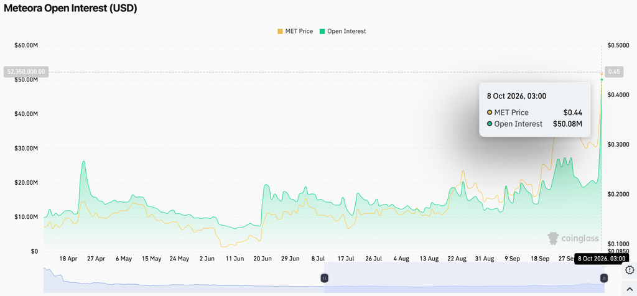This screenshot has height=296, width=637.
Task: Click the 0.45 crosshair price label
Action: click(614, 72)
